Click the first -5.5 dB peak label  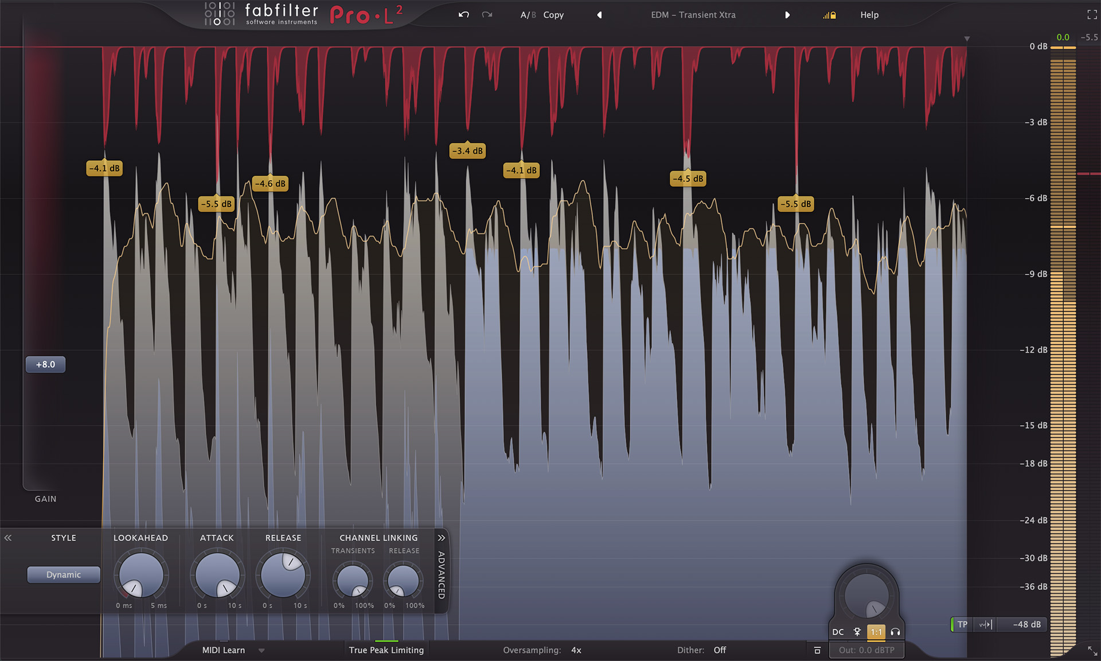coord(216,204)
